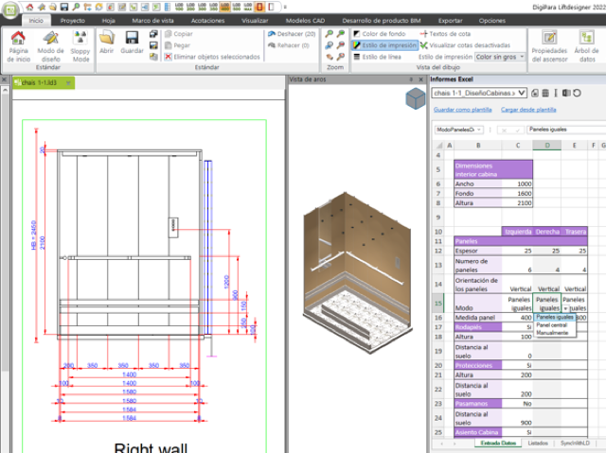
Task: Undo with Deshacer (20)
Action: point(292,34)
